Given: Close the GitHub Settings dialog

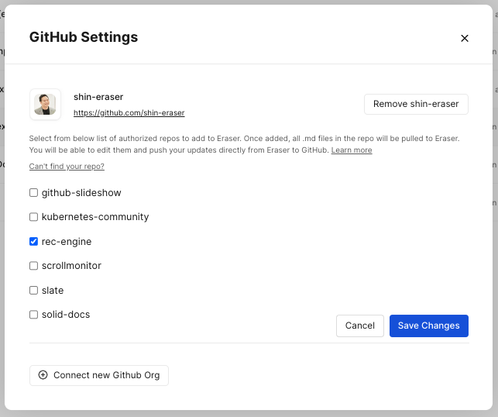Looking at the screenshot, I should (x=465, y=38).
